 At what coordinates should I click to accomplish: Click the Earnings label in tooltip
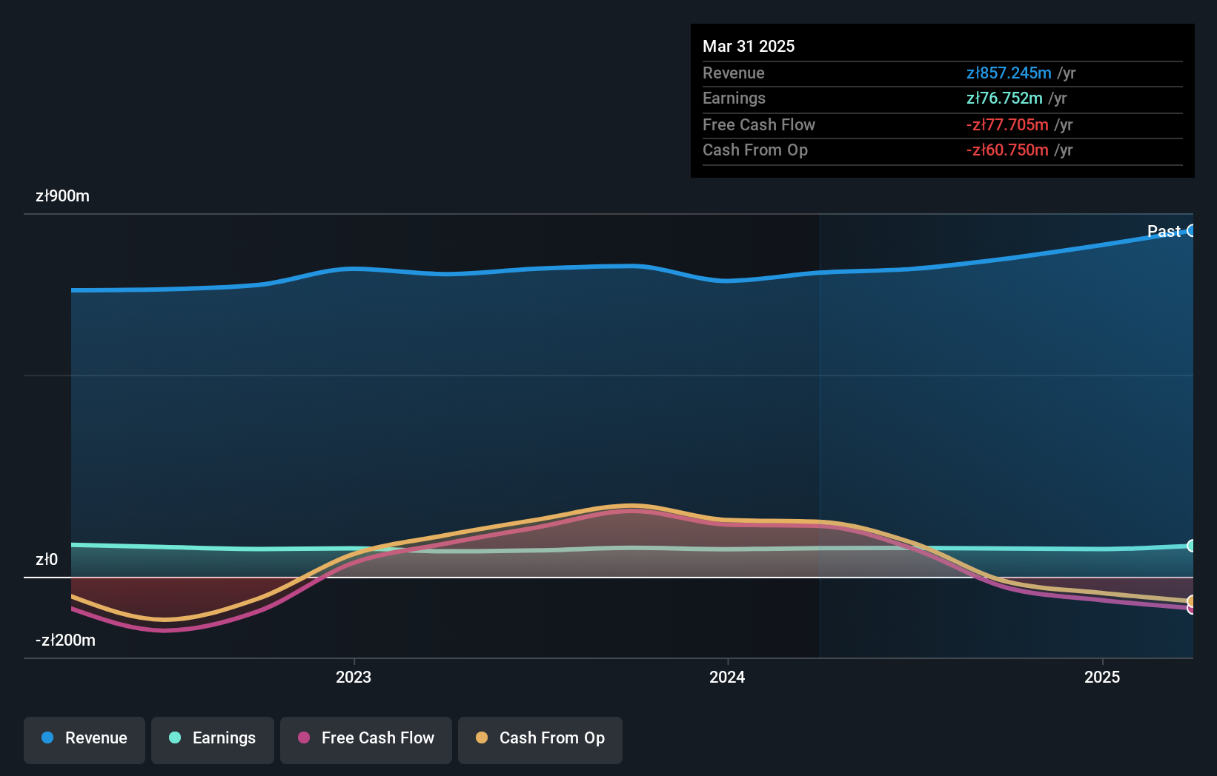(x=734, y=98)
